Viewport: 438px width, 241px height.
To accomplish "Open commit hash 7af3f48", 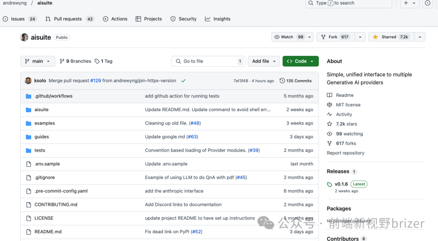I will click(241, 81).
